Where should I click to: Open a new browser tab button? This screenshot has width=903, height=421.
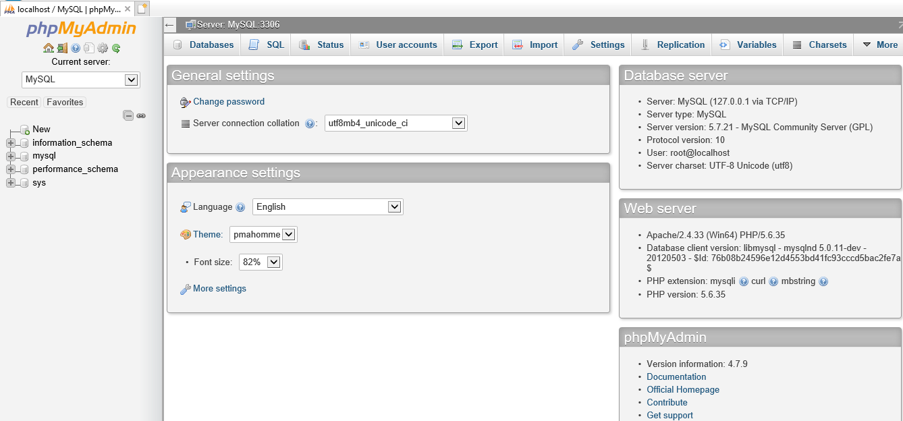(142, 9)
